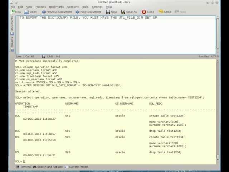The width and height of the screenshot is (229, 172).
Task: Click the window menu icon in title bar
Action: point(12,2)
